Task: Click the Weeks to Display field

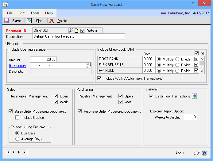Action: click(x=190, y=117)
